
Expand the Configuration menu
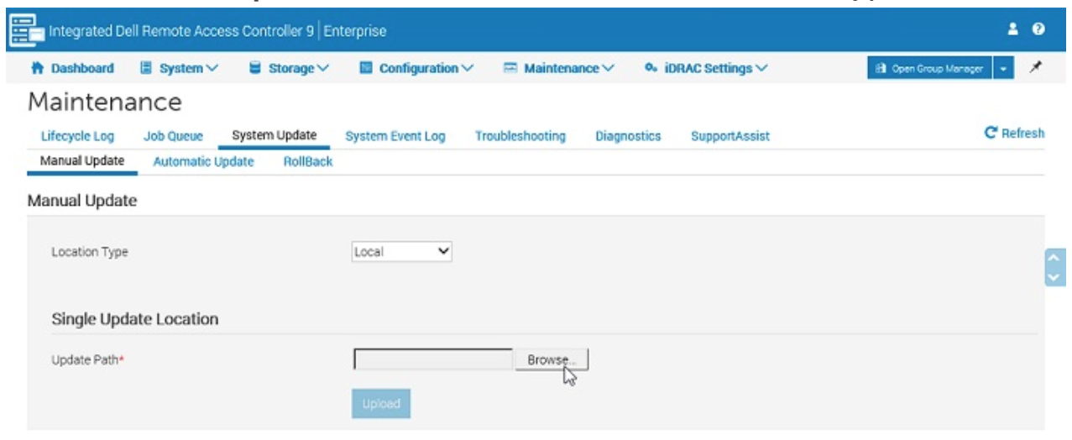coord(416,68)
